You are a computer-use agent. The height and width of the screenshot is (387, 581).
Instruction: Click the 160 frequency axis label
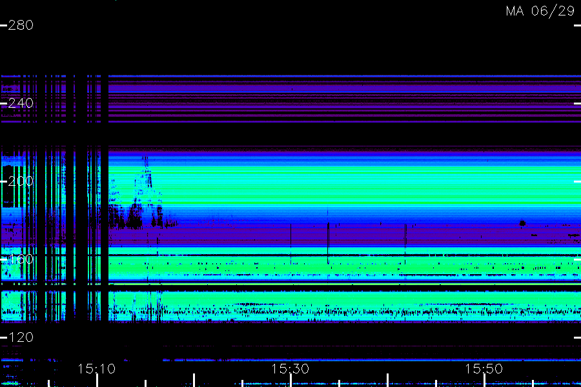[x=21, y=259]
